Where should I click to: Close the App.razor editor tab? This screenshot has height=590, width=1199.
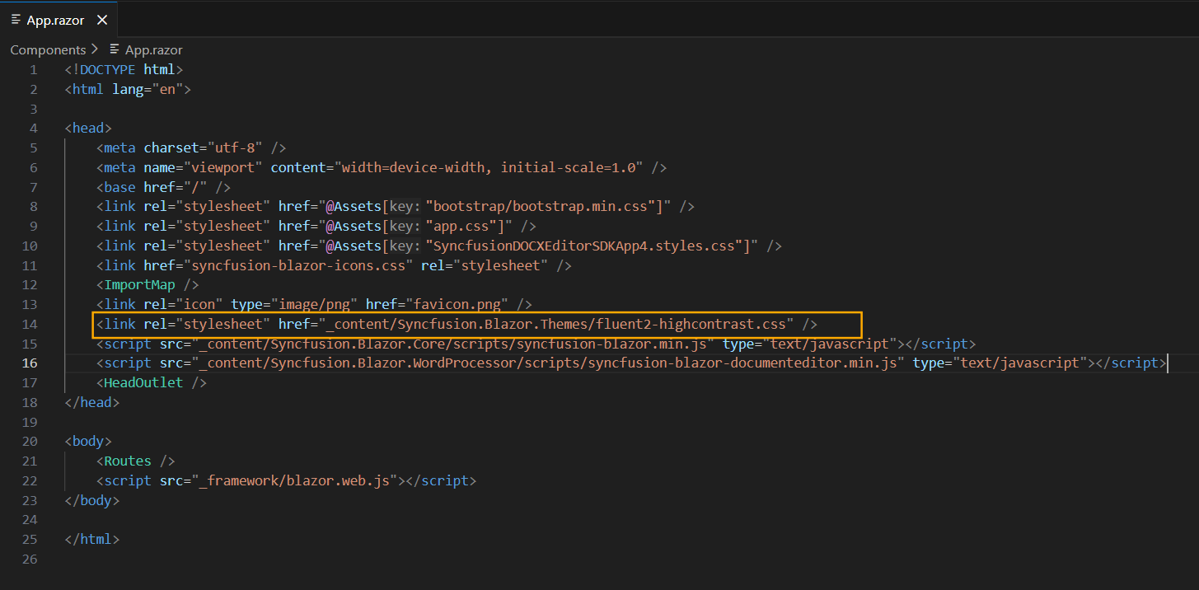point(101,20)
